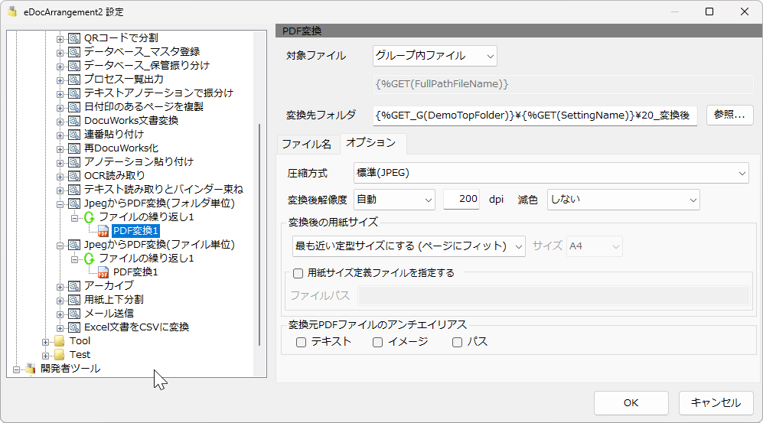Screen dimensions: 763x423
Task: Click the selected PDF変換1 PDF icon
Action: (103, 231)
